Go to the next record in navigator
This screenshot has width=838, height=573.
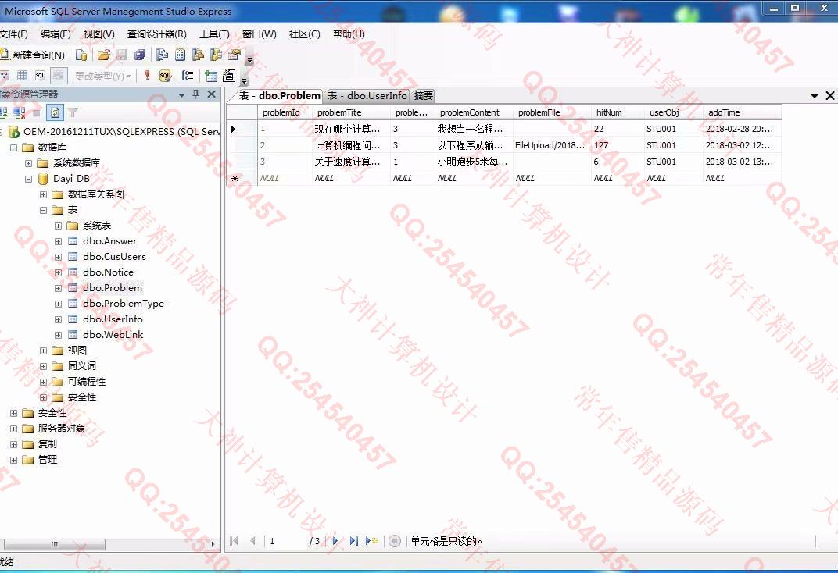[x=335, y=541]
